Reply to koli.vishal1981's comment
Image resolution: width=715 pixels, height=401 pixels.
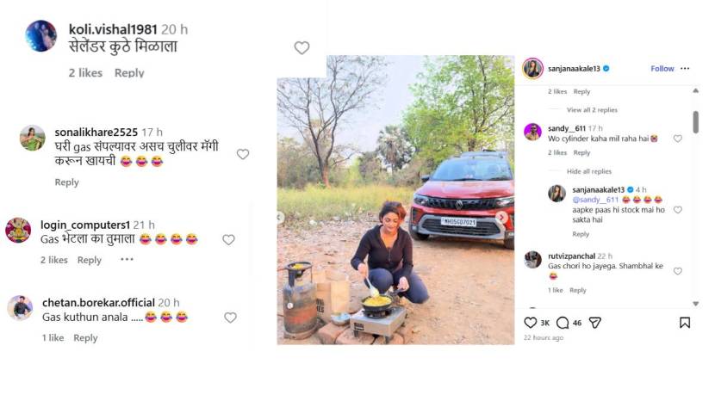click(129, 73)
